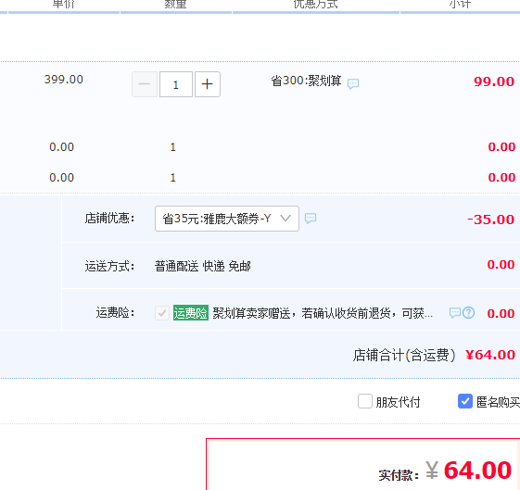
Task: Click the 小计 column header
Action: 460,5
